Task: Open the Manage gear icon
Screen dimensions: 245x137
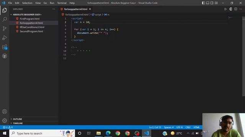Action: 5,121
